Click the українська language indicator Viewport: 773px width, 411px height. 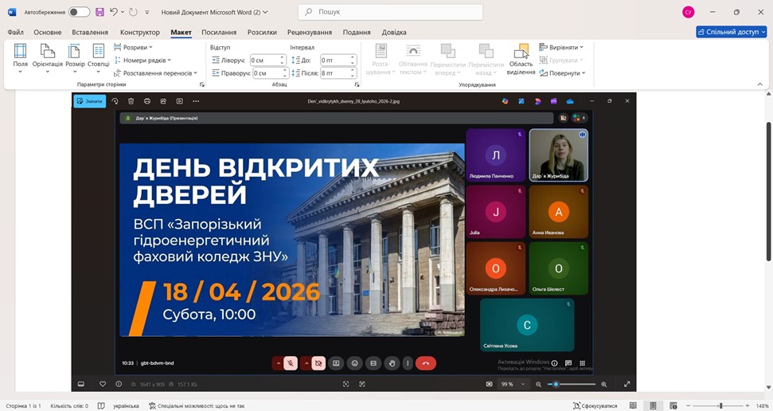126,405
